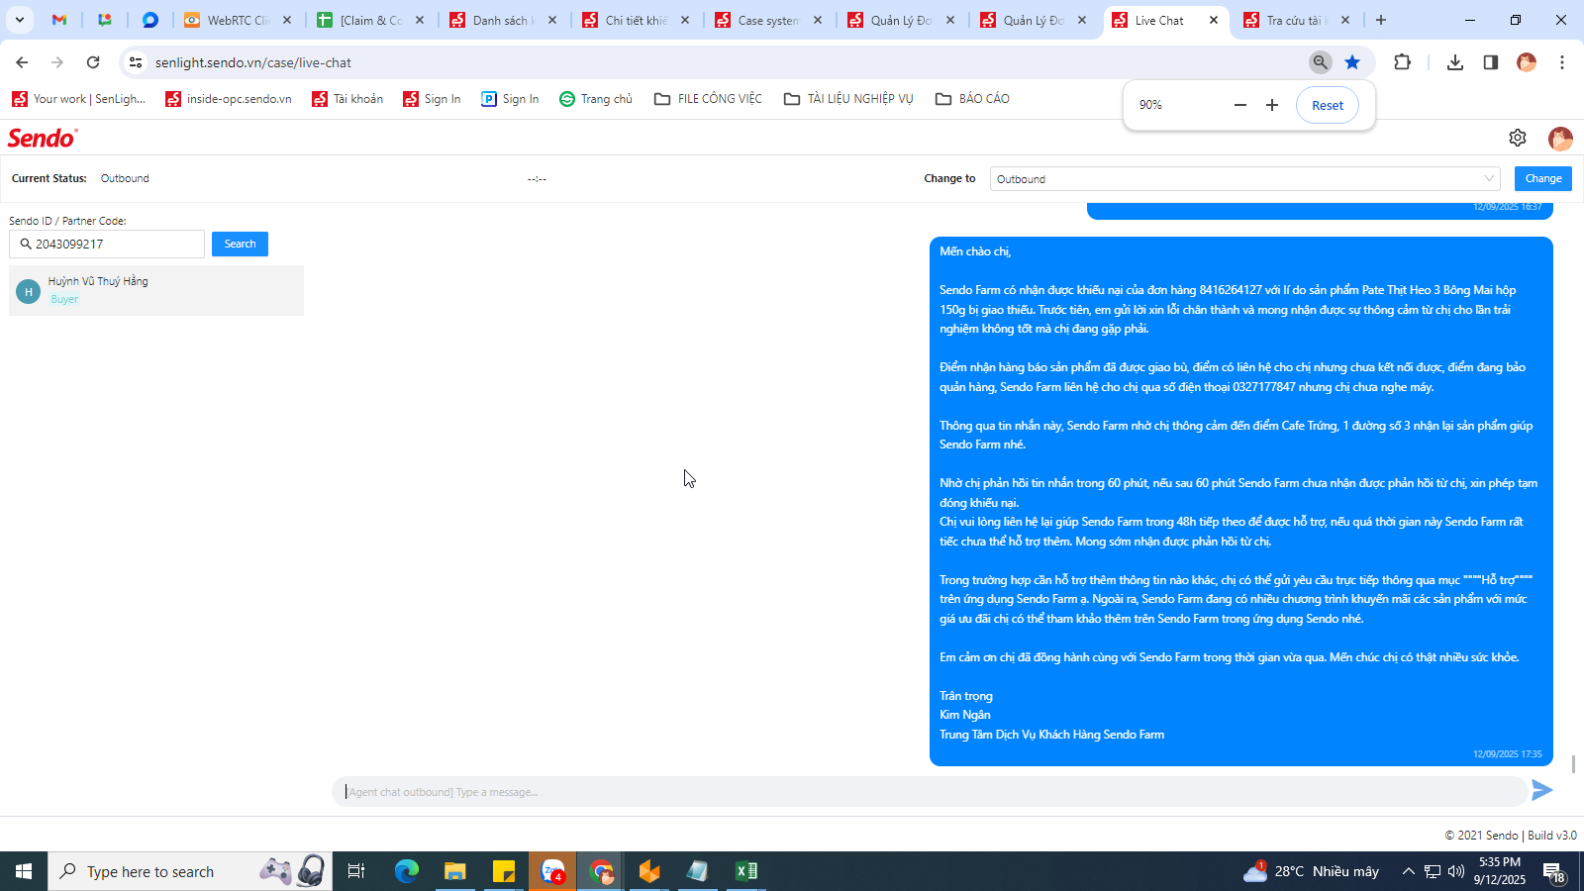This screenshot has width=1584, height=891.
Task: Open Zalo app on taskbar
Action: point(552,871)
